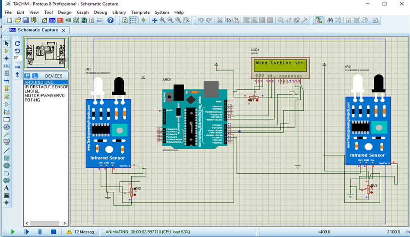Flip horizontally with the X-mirror icon
The height and width of the screenshot is (237, 410).
[18, 67]
